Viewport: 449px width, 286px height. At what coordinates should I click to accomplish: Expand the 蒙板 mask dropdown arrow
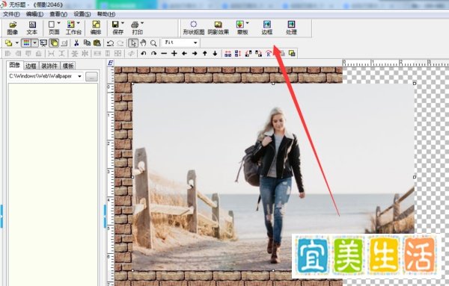tap(248, 23)
